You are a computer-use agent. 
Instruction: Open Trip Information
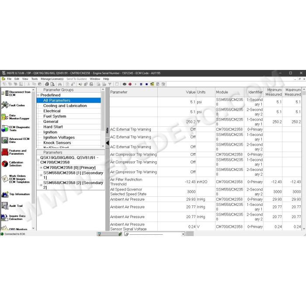tap(16, 194)
